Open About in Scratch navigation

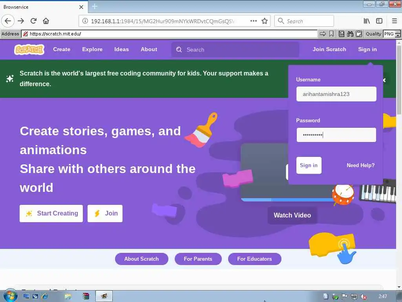point(149,49)
